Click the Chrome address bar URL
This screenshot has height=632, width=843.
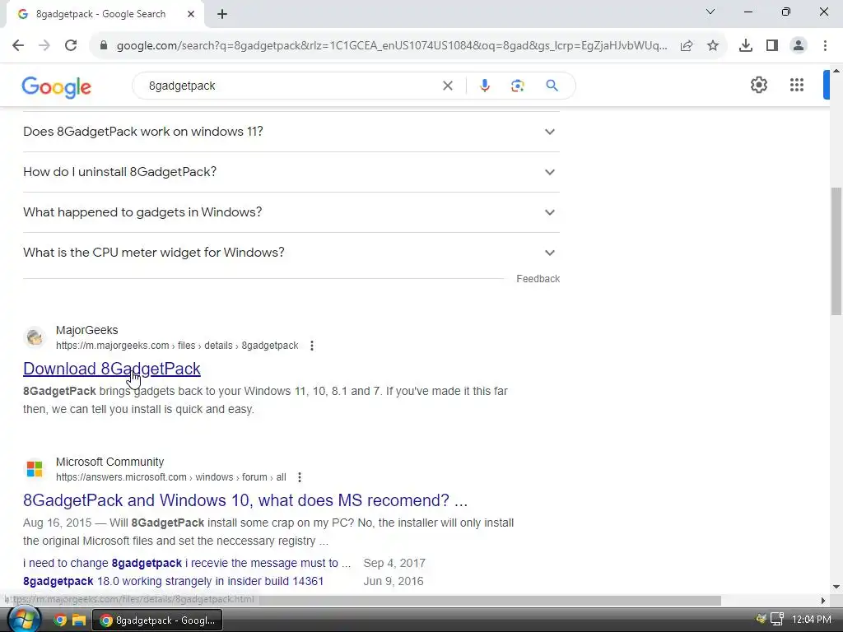tap(392, 46)
